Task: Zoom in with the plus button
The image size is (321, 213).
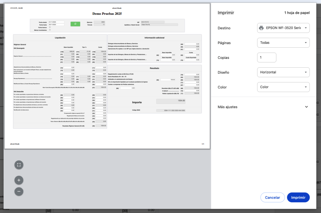Action: 19,180
